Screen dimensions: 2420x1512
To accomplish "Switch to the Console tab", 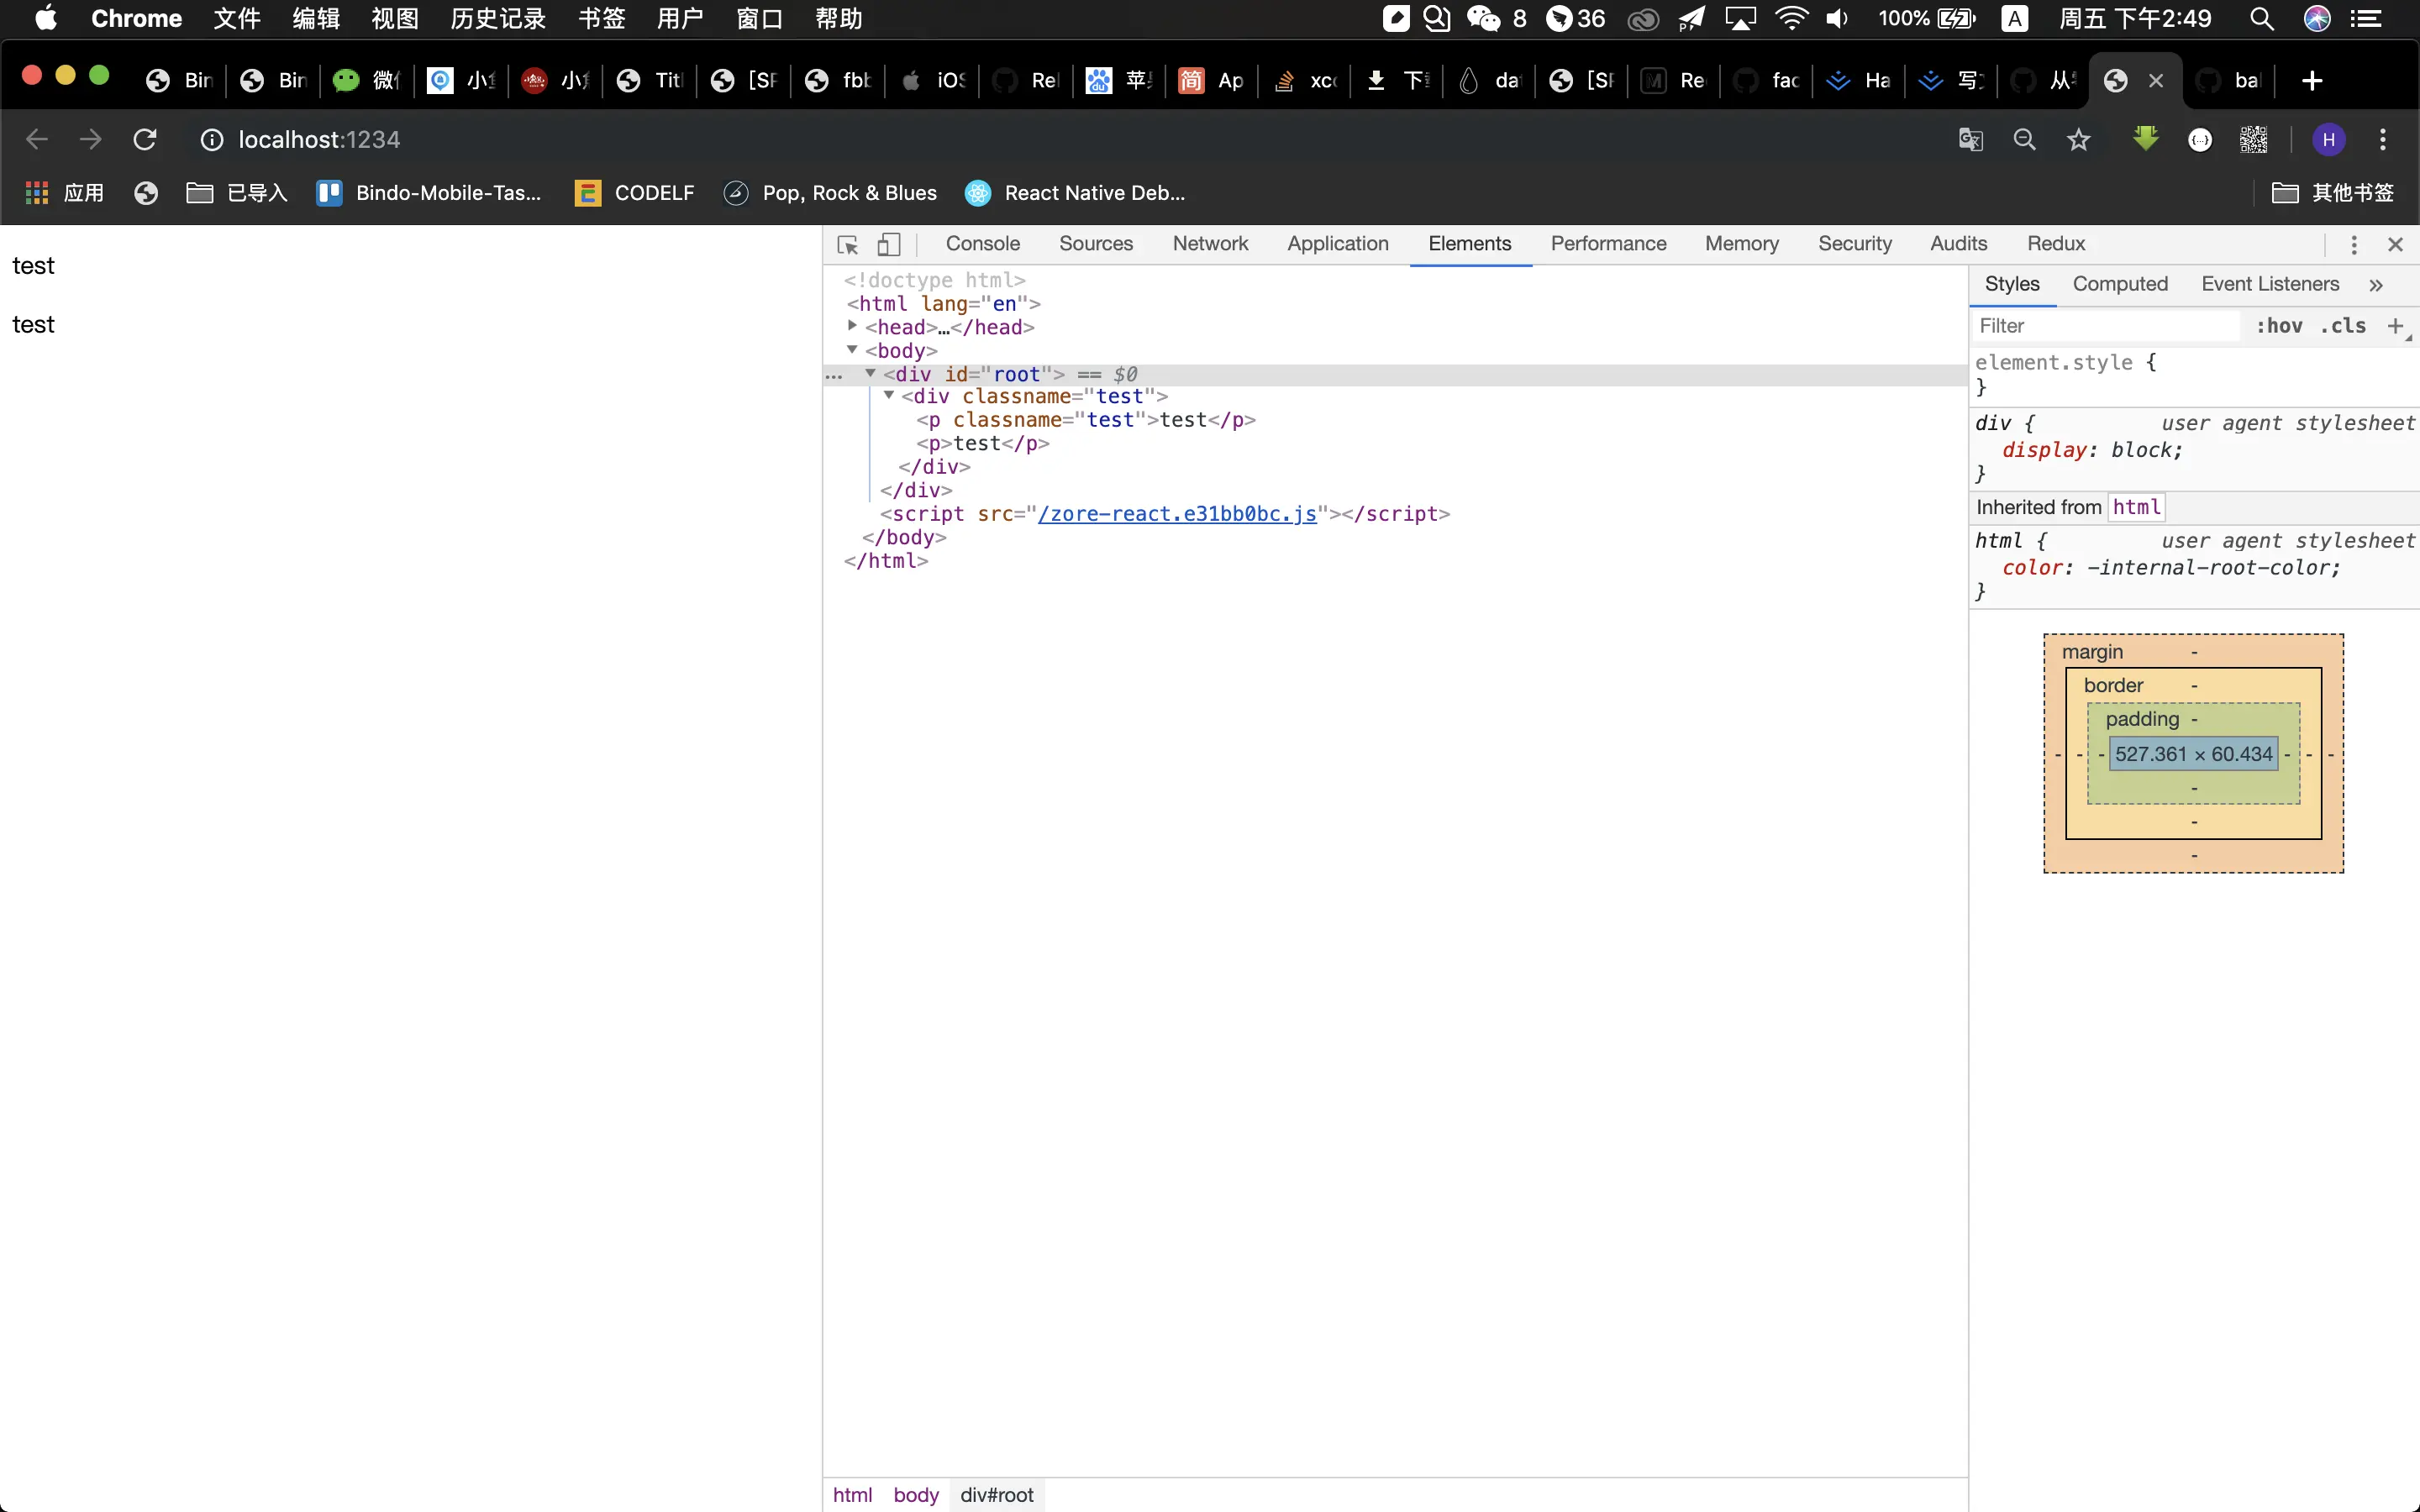I will click(x=982, y=244).
